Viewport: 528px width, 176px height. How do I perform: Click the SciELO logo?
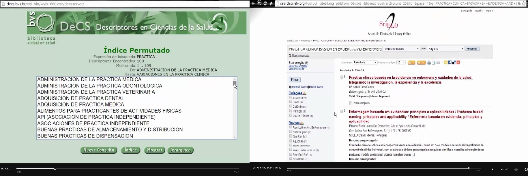(x=389, y=25)
